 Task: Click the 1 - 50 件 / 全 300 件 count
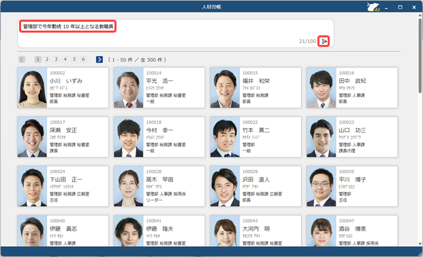click(x=137, y=60)
